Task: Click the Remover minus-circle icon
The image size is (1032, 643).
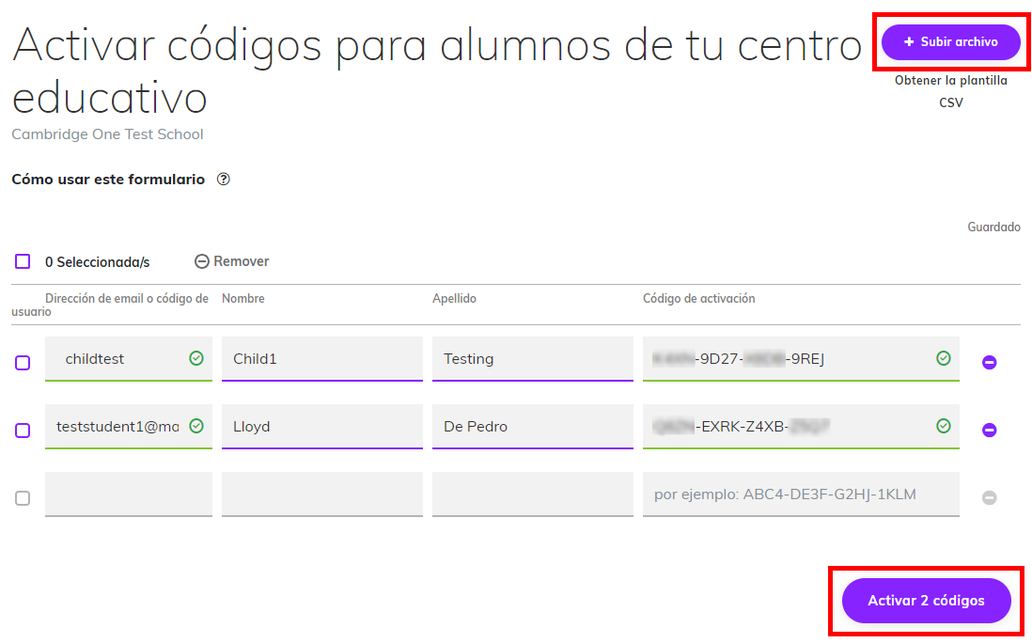Action: pyautogui.click(x=202, y=261)
